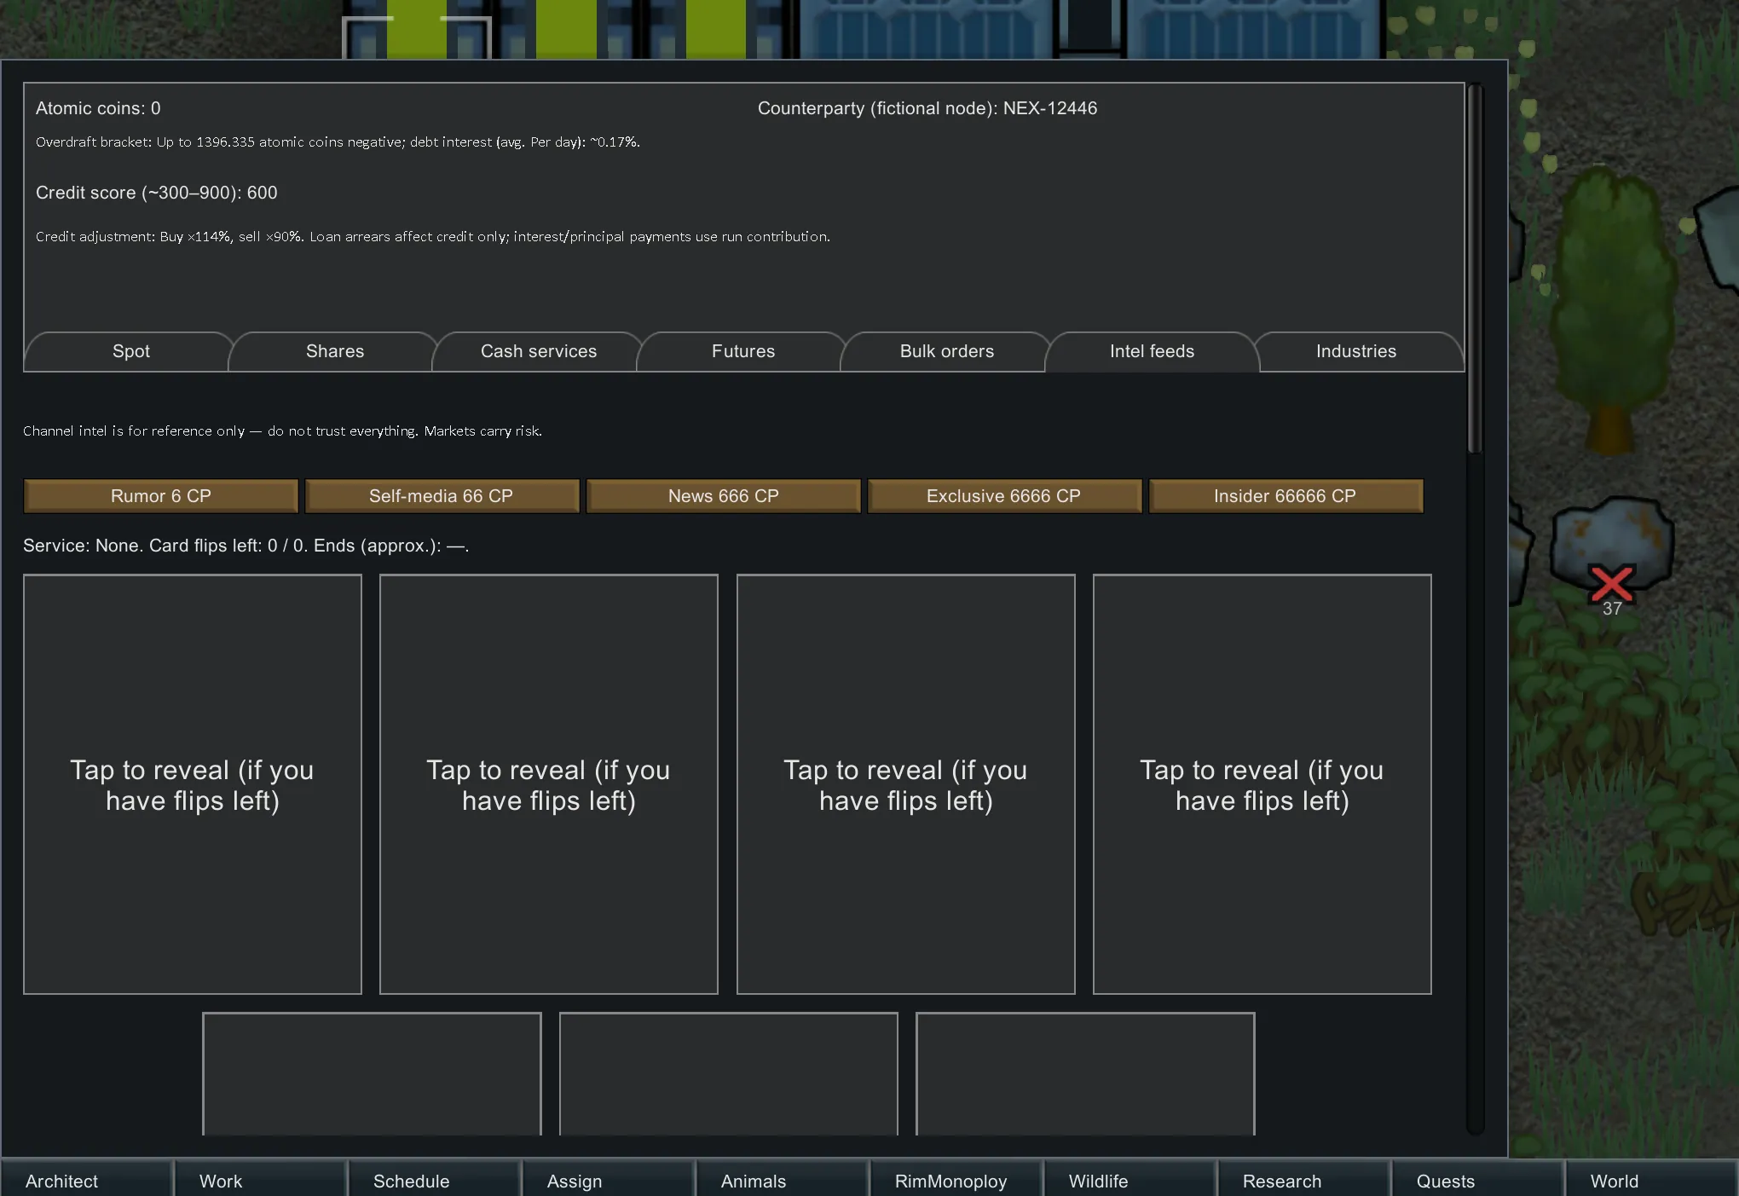Switch to the Industries tab
This screenshot has height=1196, width=1739.
[x=1355, y=352]
